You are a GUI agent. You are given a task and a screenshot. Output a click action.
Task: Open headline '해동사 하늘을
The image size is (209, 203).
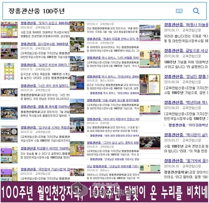coord(186,25)
